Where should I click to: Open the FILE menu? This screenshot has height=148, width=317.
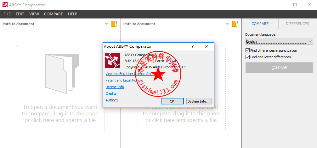[7, 14]
